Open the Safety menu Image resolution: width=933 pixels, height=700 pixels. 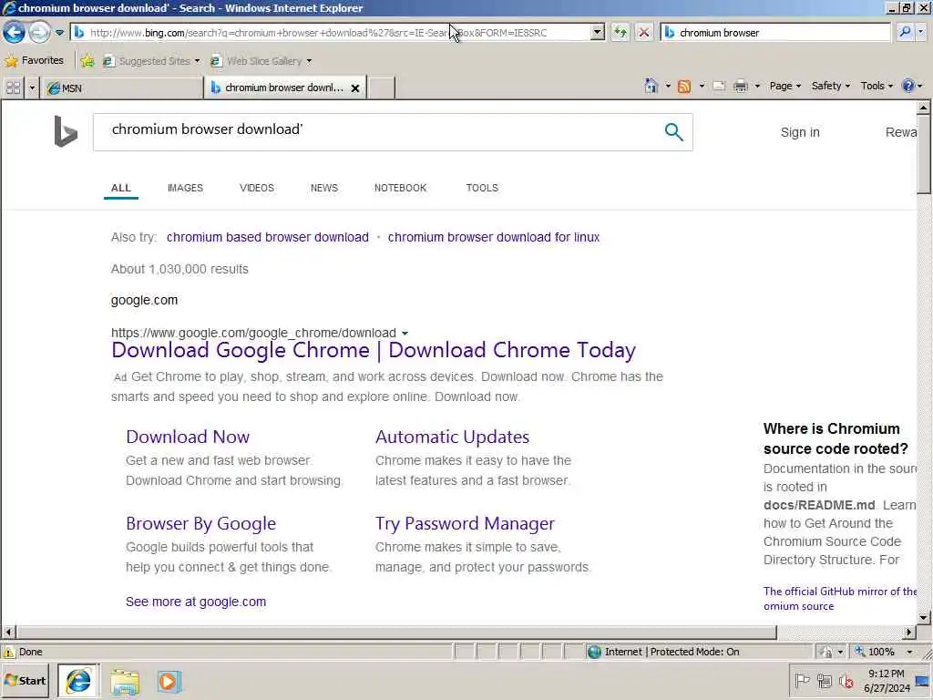tap(831, 87)
